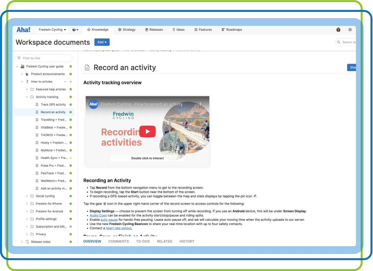Screen dimensions: 373x271
Task: Expand the Fredwin for Android folder
Action: click(x=27, y=211)
